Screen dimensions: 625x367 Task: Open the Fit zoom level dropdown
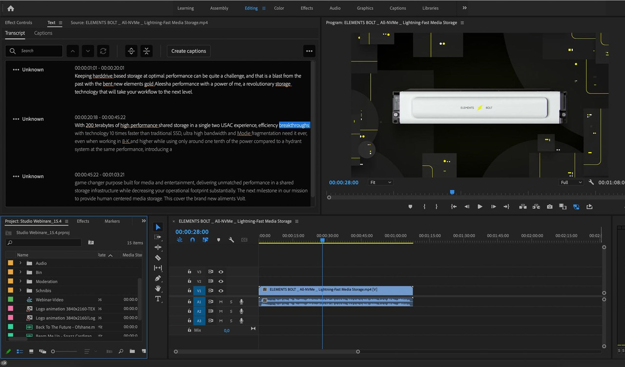[x=380, y=182]
